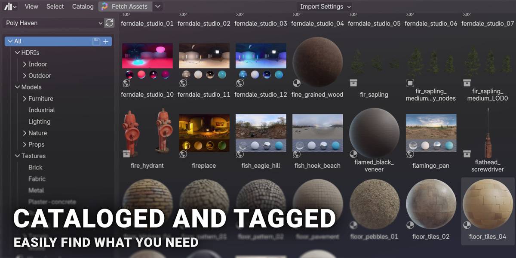
Task: Click the collection icon on flathead_screwdriver
Action: [x=467, y=154]
